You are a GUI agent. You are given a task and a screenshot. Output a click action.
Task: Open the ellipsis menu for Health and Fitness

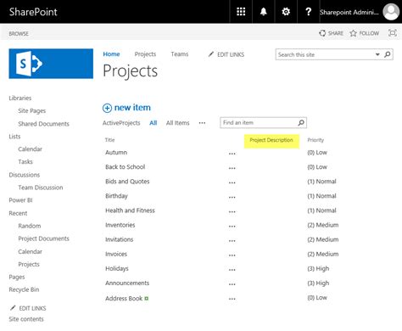[x=232, y=211]
